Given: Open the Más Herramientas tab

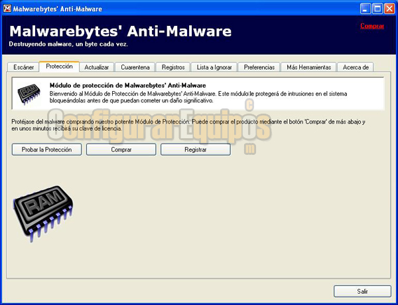Looking at the screenshot, I should (309, 67).
